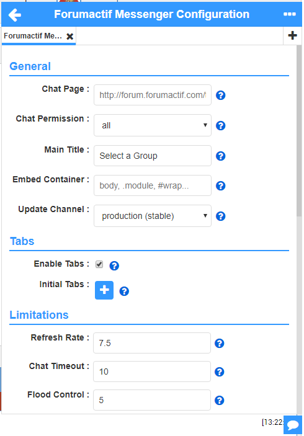304x436 pixels.
Task: Edit the Flood Control field
Action: pos(152,400)
